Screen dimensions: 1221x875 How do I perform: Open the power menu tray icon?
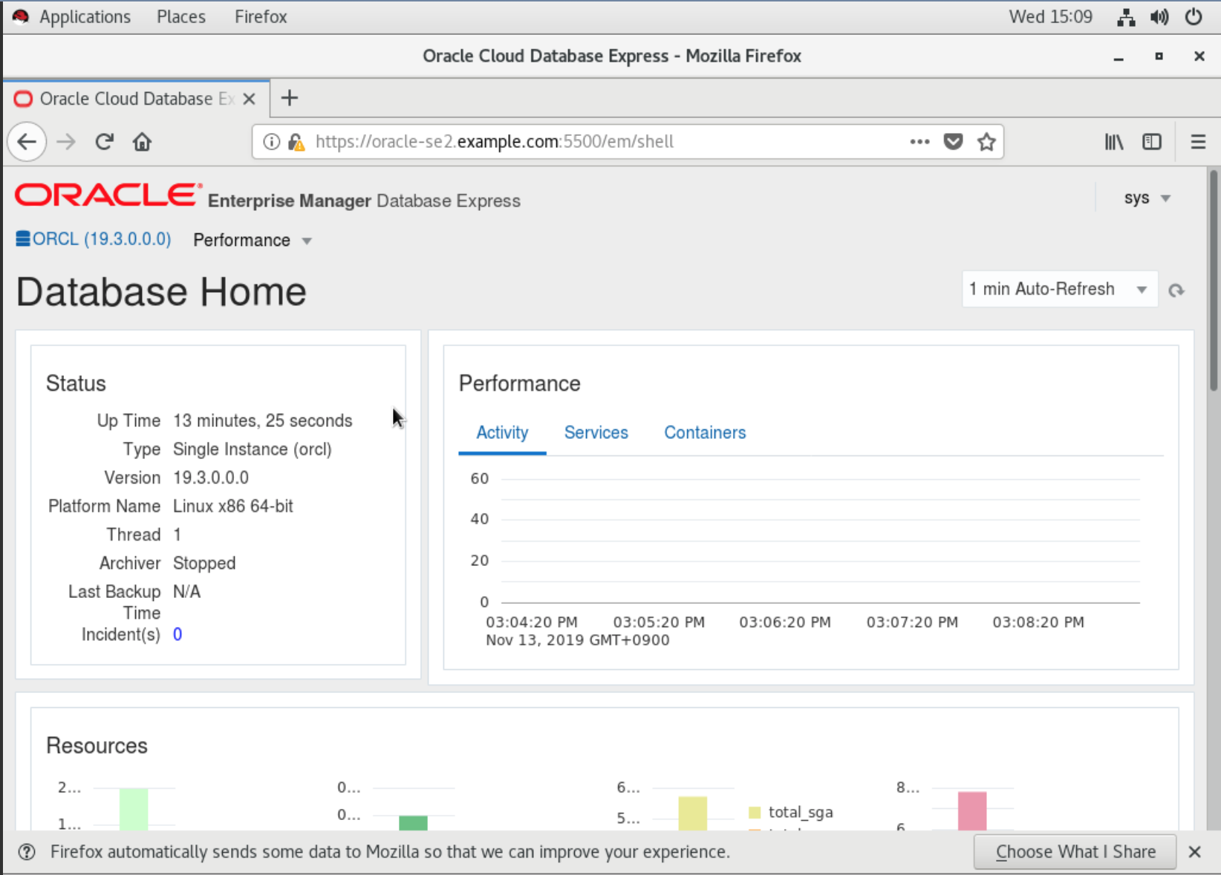pos(1194,17)
